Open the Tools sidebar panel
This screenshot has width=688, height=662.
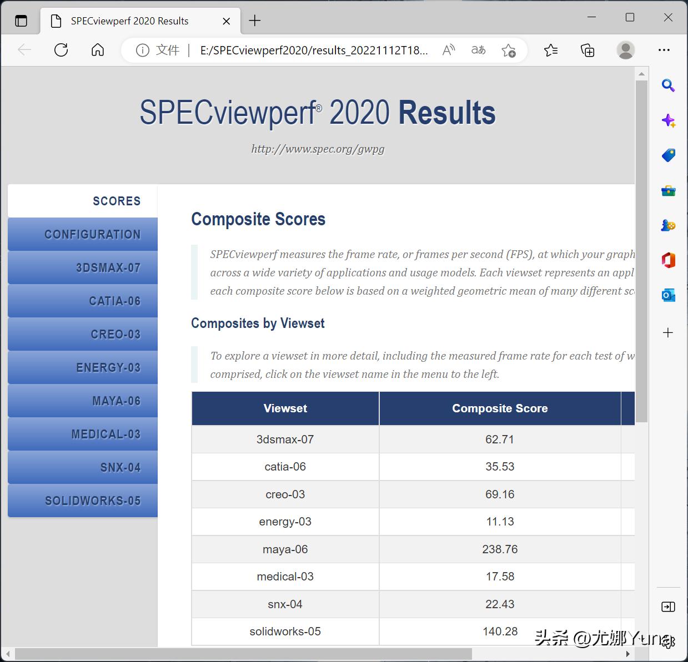(x=668, y=190)
